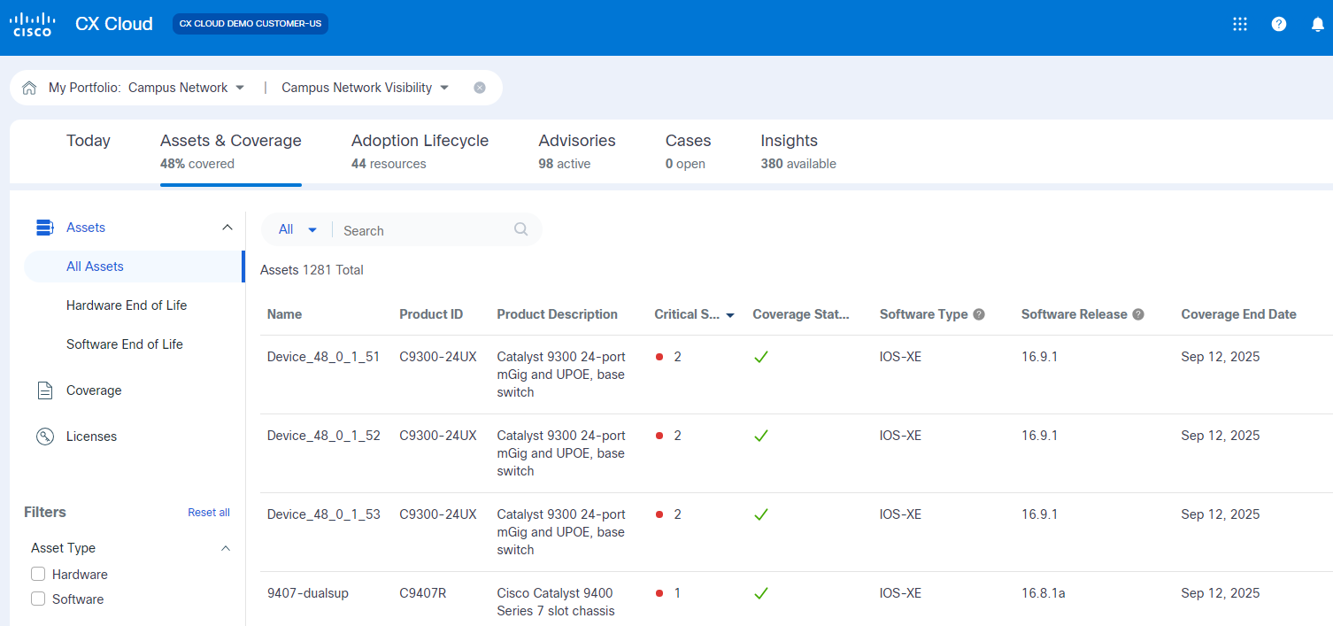The width and height of the screenshot is (1333, 626).
Task: Open the Adoption Lifecycle tab
Action: [x=420, y=151]
